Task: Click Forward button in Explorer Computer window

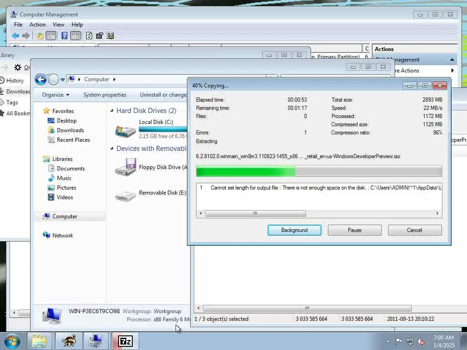Action: [54, 79]
